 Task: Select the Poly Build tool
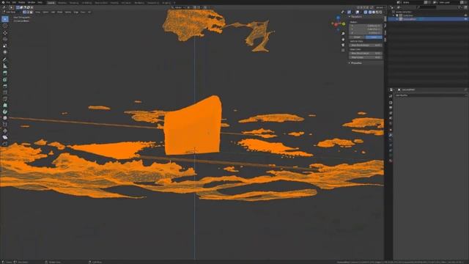pyautogui.click(x=5, y=105)
